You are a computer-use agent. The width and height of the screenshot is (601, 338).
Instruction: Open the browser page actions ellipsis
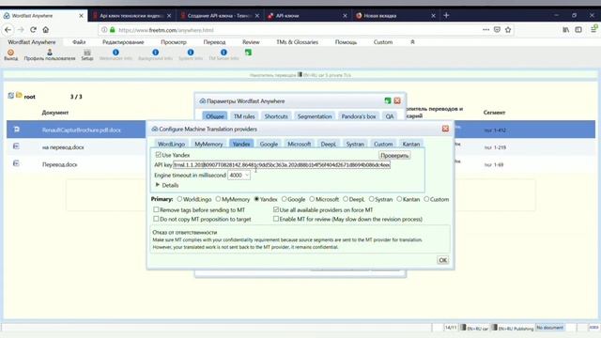pyautogui.click(x=485, y=29)
